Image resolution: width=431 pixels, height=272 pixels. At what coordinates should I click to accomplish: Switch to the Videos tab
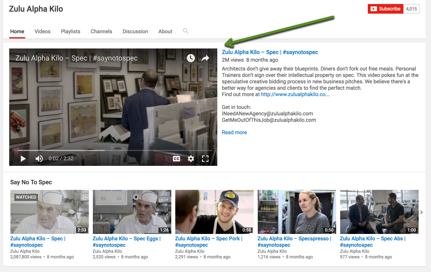click(x=42, y=31)
